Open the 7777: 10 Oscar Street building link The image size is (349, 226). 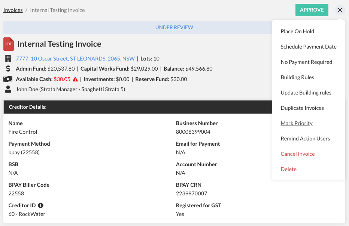(x=75, y=59)
